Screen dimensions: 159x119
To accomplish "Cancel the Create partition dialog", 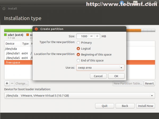I will coord(98,76).
